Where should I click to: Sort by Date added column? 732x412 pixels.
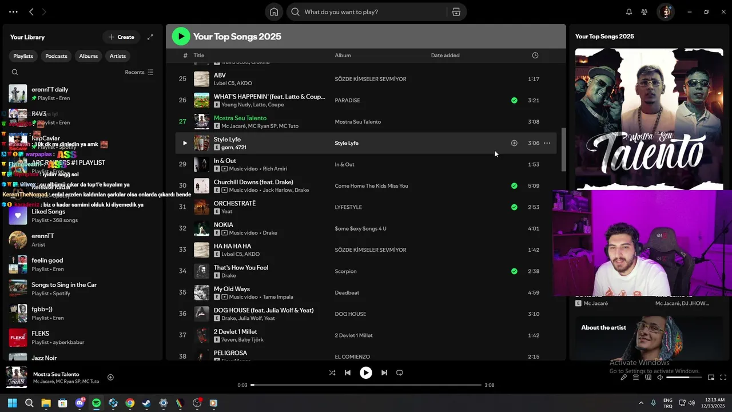click(x=445, y=56)
